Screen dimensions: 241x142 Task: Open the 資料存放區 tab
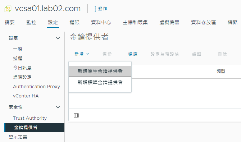point(204,22)
